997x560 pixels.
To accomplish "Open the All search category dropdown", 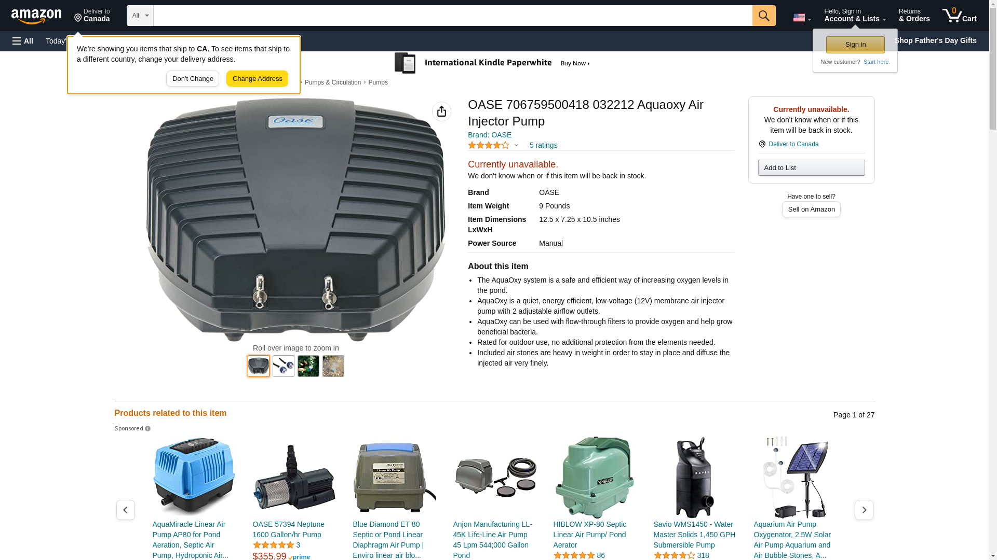I will [x=140, y=16].
